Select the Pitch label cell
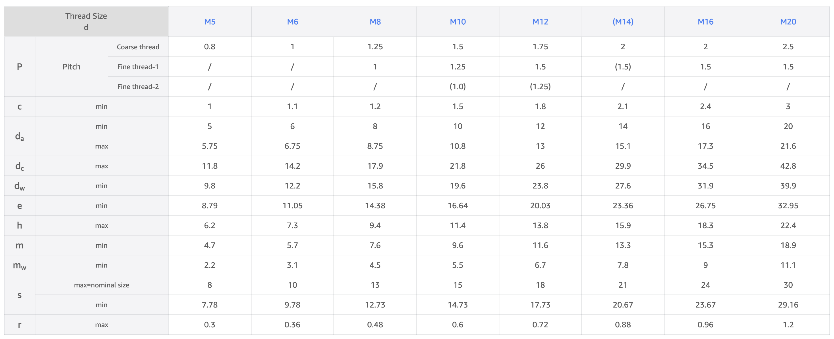Screen dimensions: 834x339 [x=71, y=67]
